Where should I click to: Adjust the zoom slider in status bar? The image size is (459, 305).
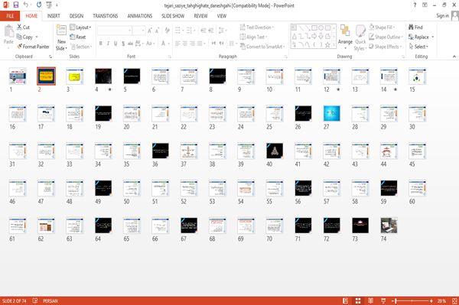tap(412, 300)
